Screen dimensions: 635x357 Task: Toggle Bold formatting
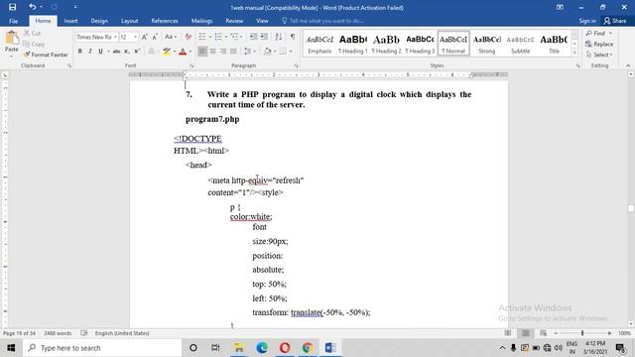click(x=79, y=52)
